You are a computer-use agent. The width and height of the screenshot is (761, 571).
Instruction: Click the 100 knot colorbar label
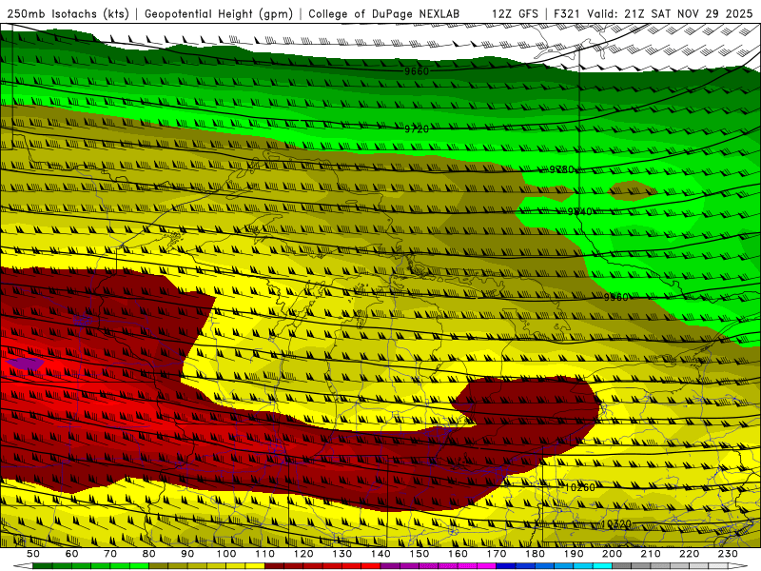tap(226, 554)
